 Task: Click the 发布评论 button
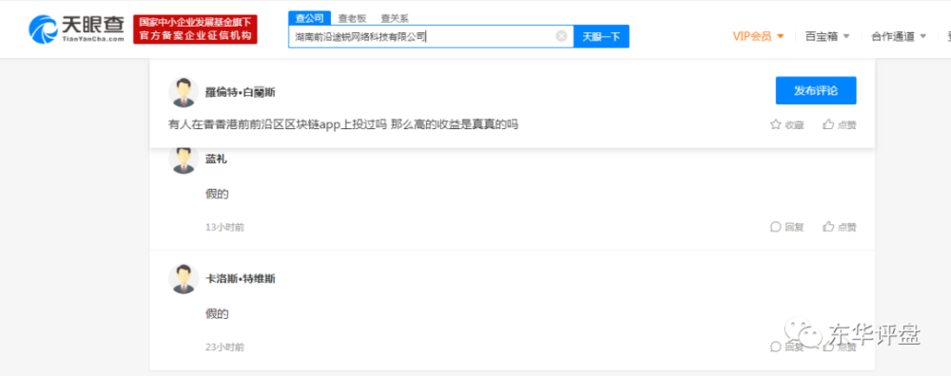[x=816, y=91]
